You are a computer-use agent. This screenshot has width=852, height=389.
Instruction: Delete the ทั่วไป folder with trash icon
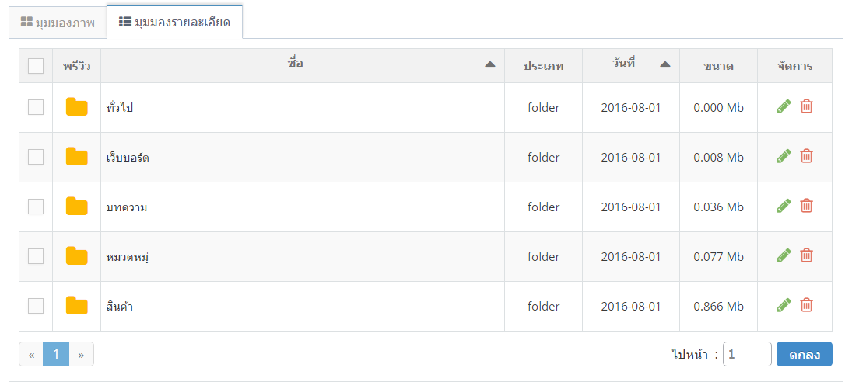coord(807,107)
